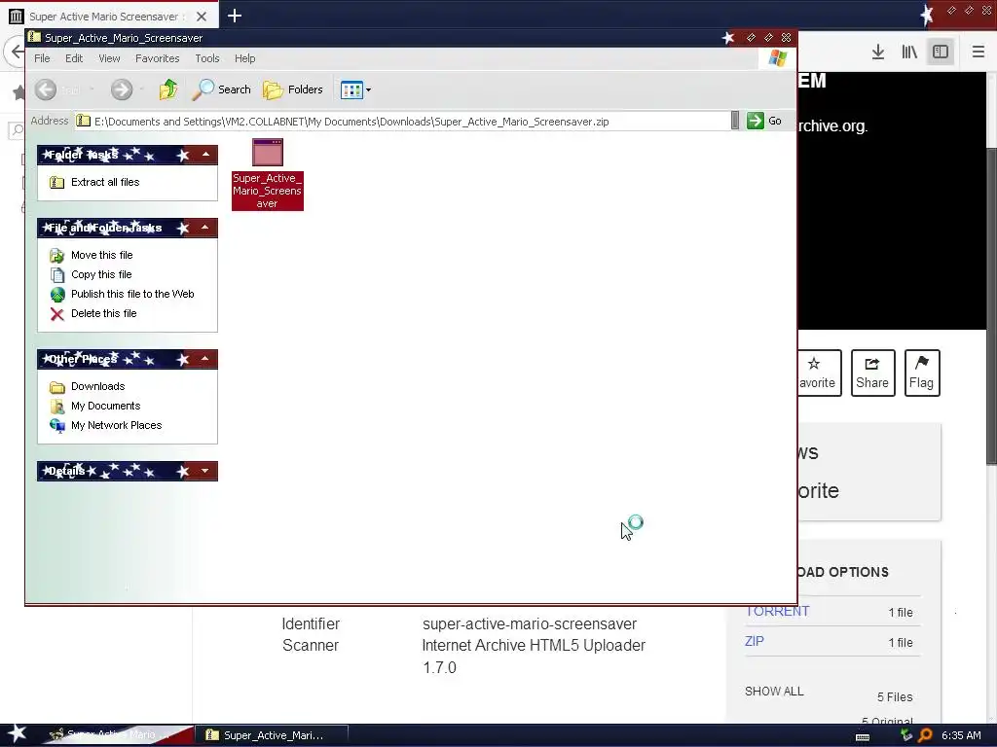The image size is (997, 747).
Task: Click the magnifier tray icon on taskbar
Action: (x=925, y=735)
